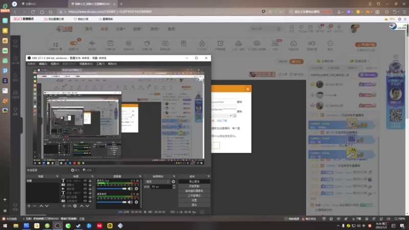Toggle visibility of camera source
Image resolution: width=409 pixels, height=230 pixels.
click(85, 185)
